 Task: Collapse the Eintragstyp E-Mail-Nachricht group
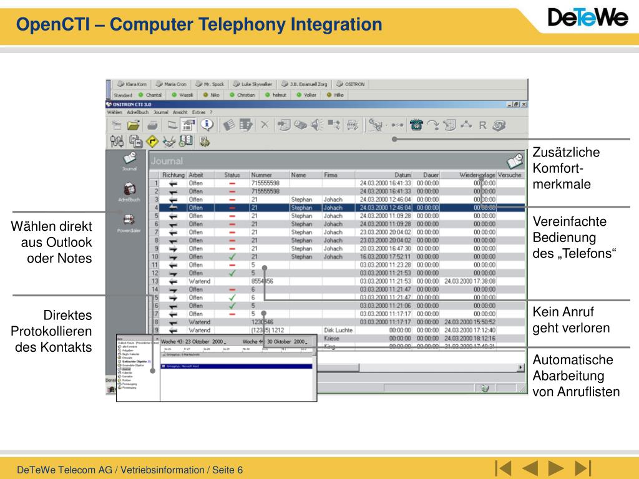tap(164, 355)
